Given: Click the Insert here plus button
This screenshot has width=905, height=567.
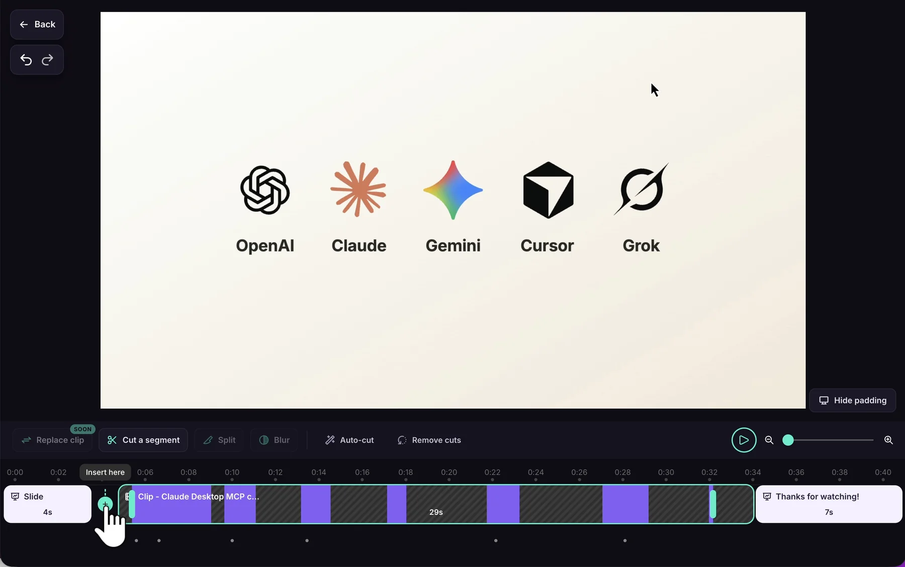Looking at the screenshot, I should pyautogui.click(x=105, y=504).
